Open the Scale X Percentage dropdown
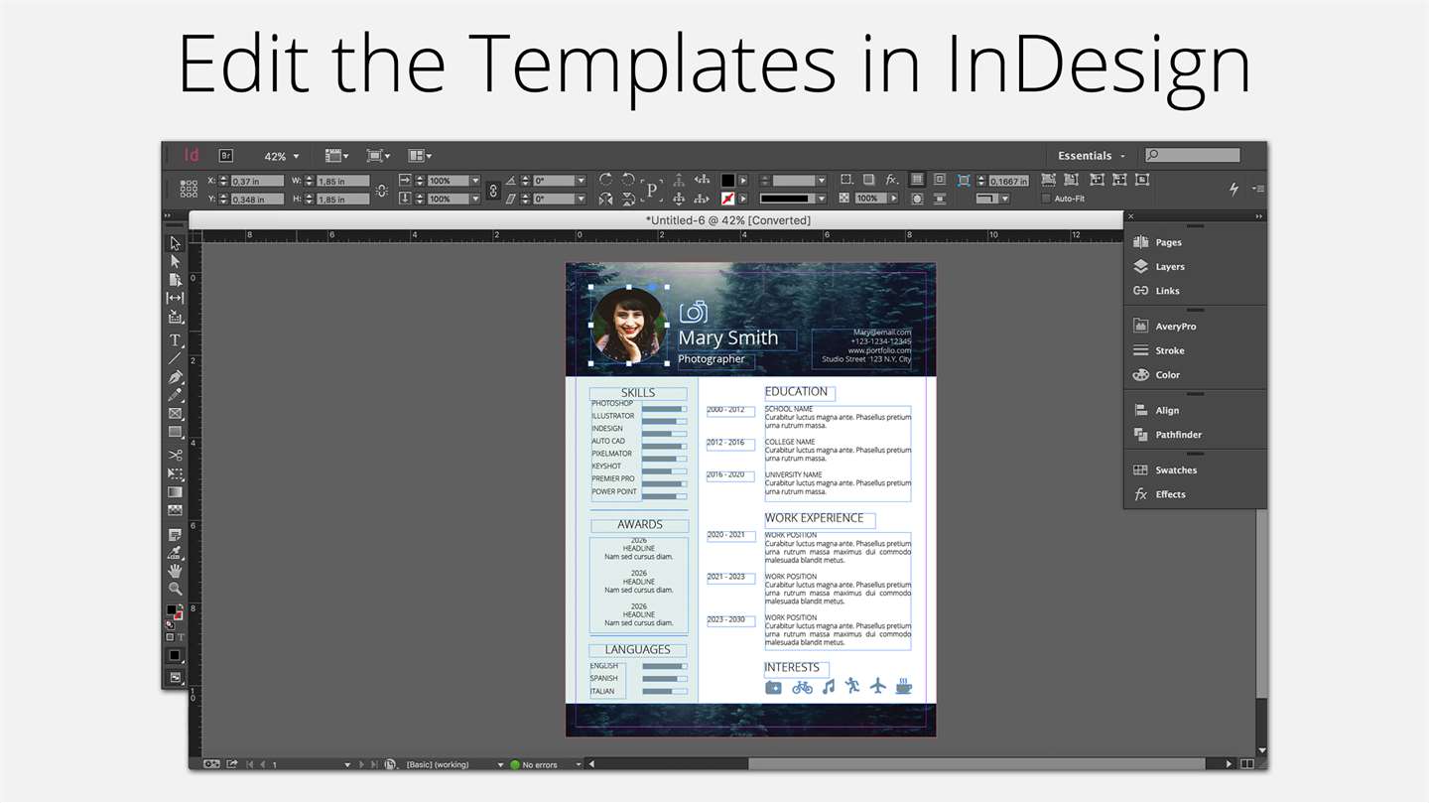The width and height of the screenshot is (1429, 803). pos(475,181)
